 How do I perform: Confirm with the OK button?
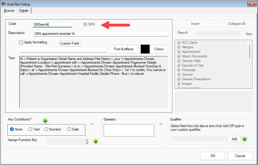(x=213, y=156)
